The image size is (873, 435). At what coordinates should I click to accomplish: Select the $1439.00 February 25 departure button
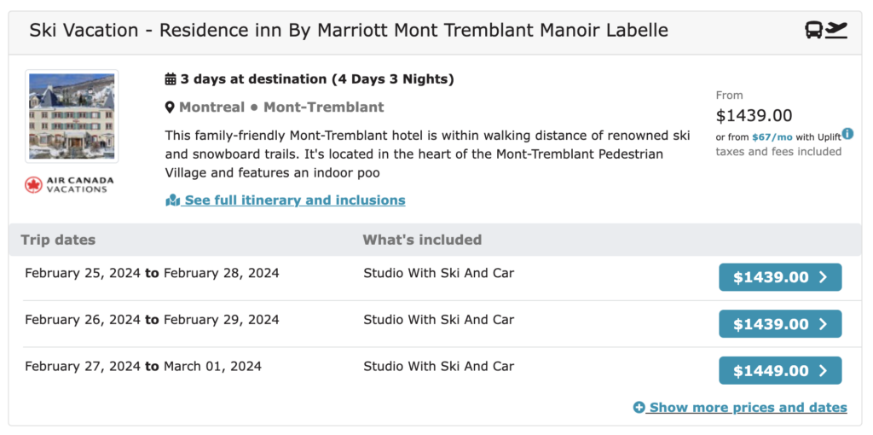(x=780, y=277)
